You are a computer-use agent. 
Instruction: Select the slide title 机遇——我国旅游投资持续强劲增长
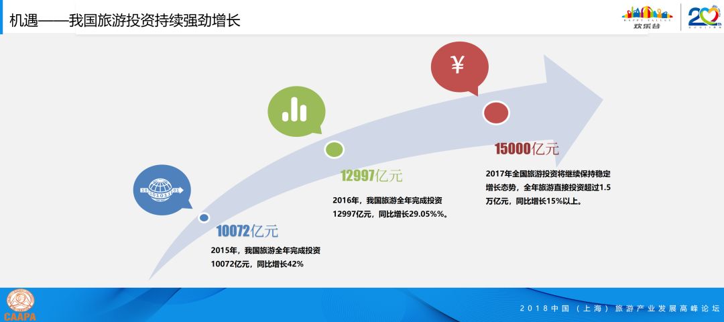coord(125,20)
